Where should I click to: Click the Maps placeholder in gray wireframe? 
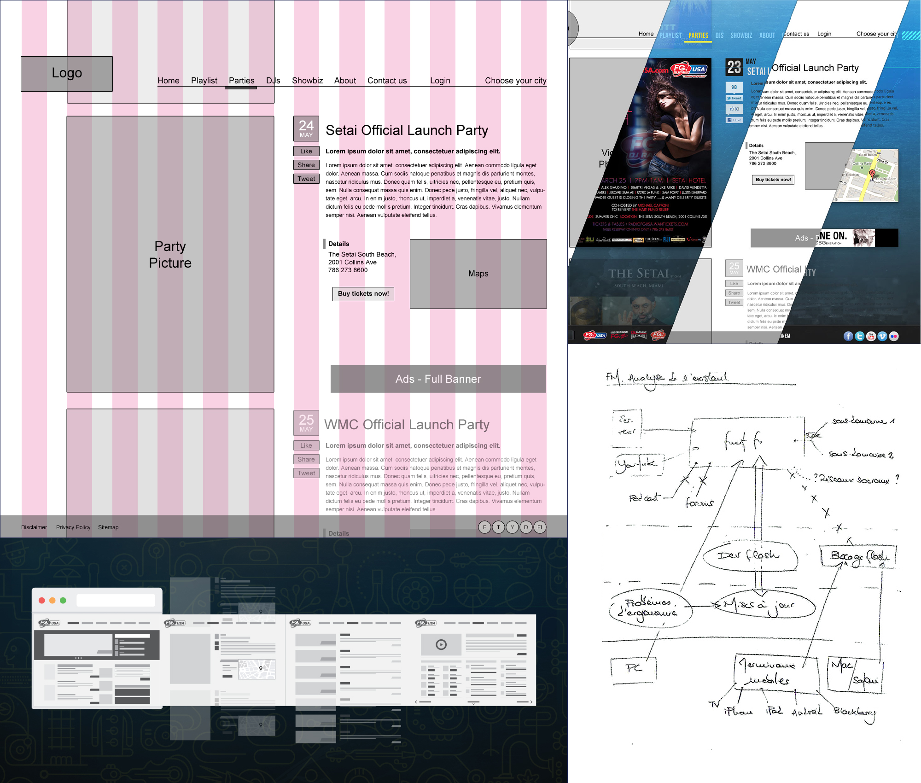point(478,274)
